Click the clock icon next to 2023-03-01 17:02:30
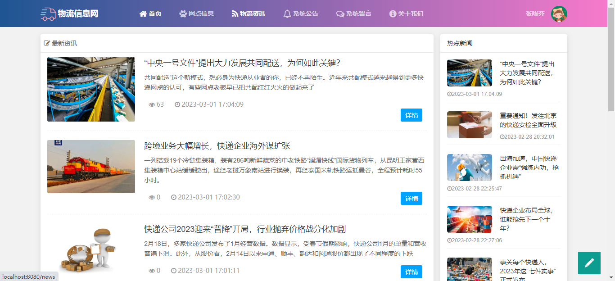 tap(174, 197)
